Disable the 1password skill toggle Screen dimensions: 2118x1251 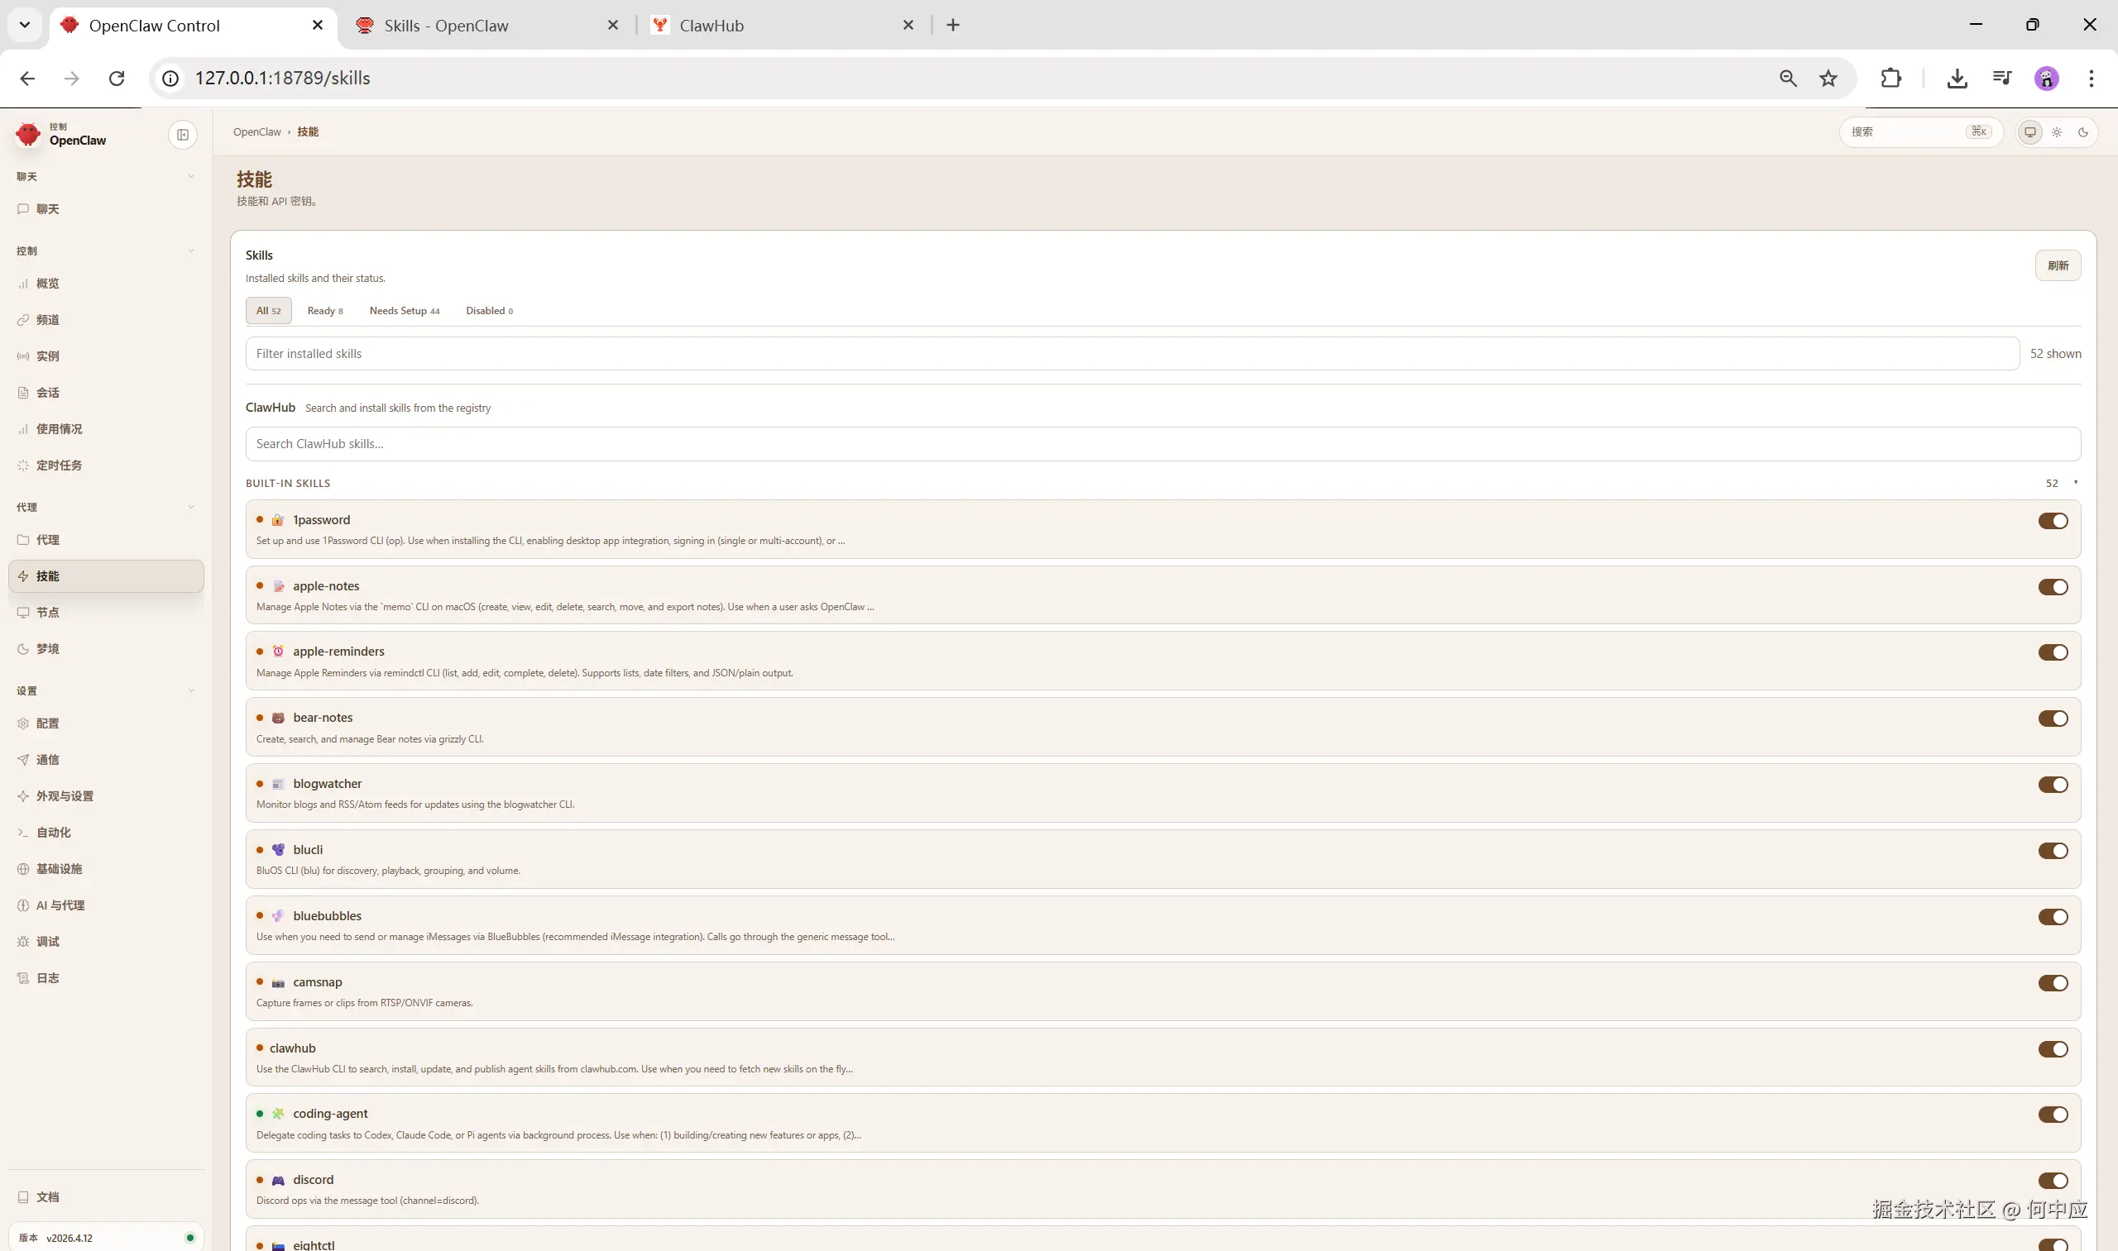tap(2052, 521)
